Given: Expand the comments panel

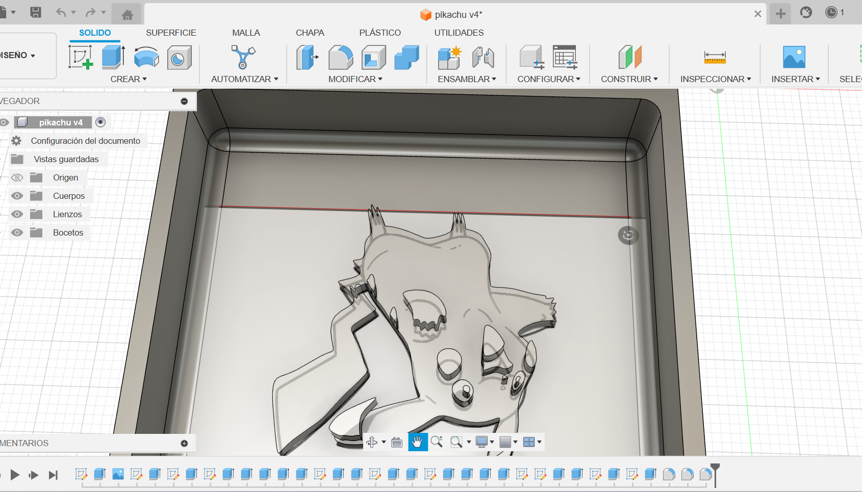Looking at the screenshot, I should [184, 444].
